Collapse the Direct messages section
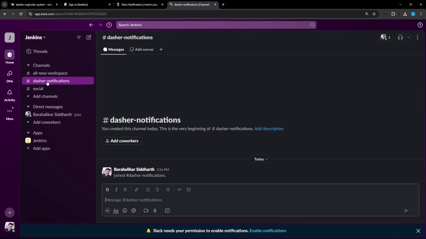Image resolution: width=426 pixels, height=239 pixels. pyautogui.click(x=28, y=107)
